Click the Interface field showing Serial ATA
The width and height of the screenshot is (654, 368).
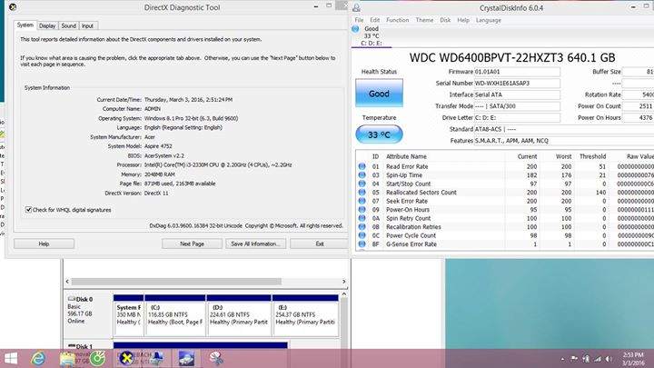click(517, 94)
